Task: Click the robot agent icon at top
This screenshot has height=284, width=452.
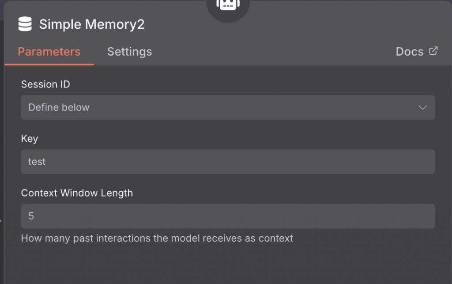Action: pos(227,5)
